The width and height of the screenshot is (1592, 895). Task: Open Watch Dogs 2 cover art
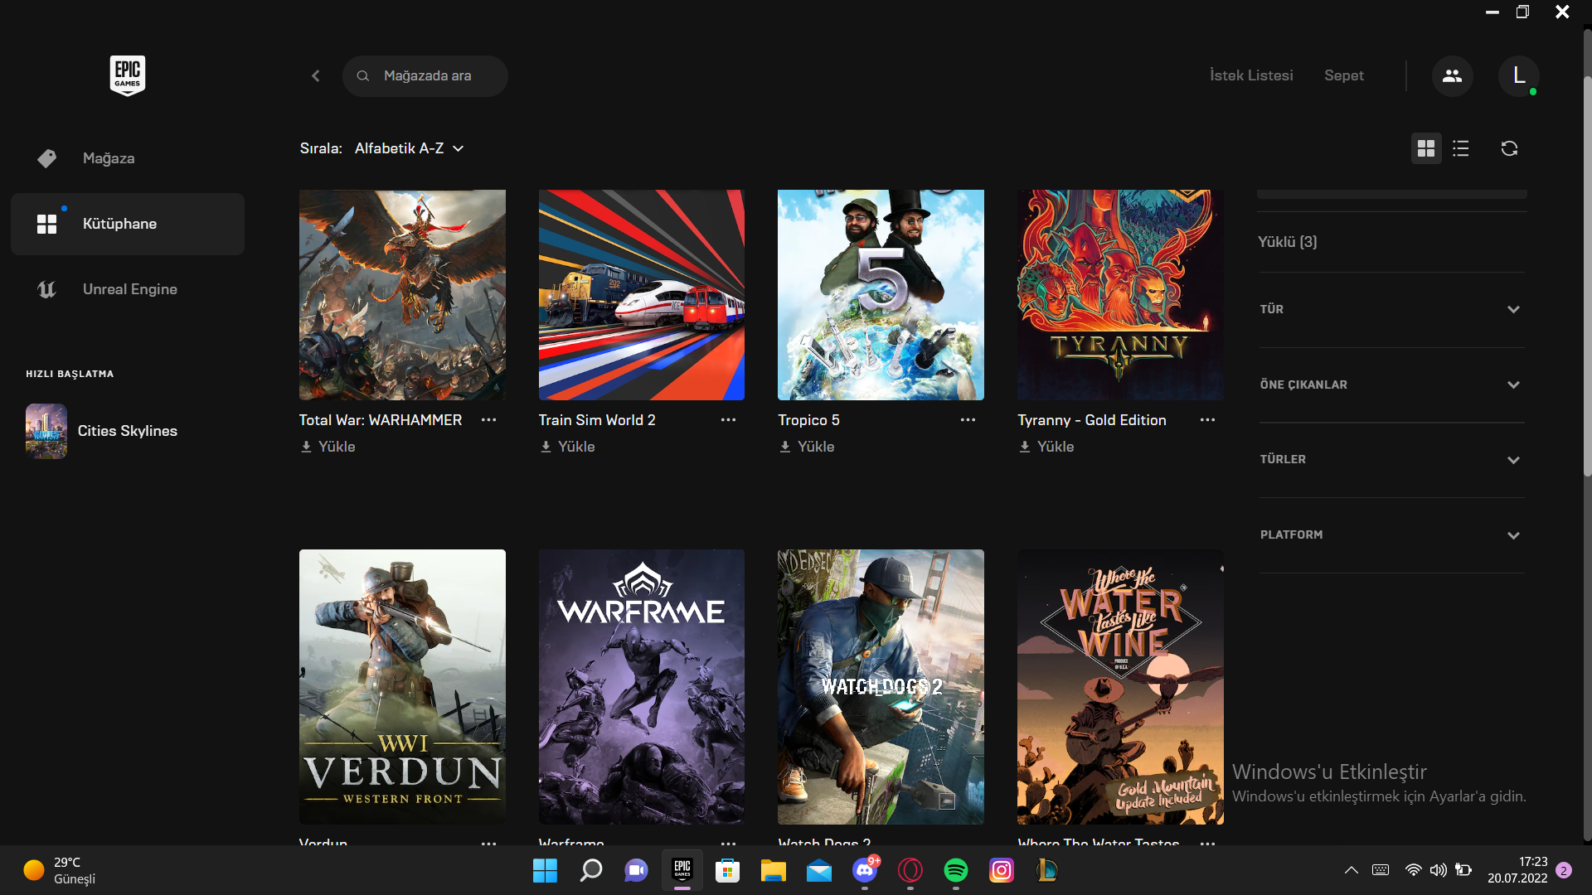[x=881, y=687]
